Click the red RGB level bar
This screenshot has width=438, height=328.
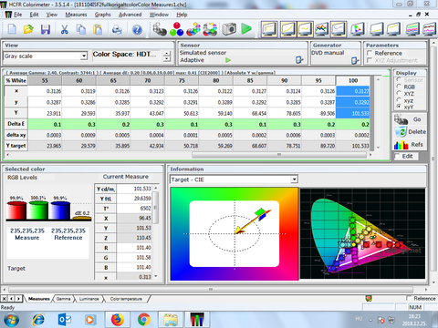coord(16,210)
